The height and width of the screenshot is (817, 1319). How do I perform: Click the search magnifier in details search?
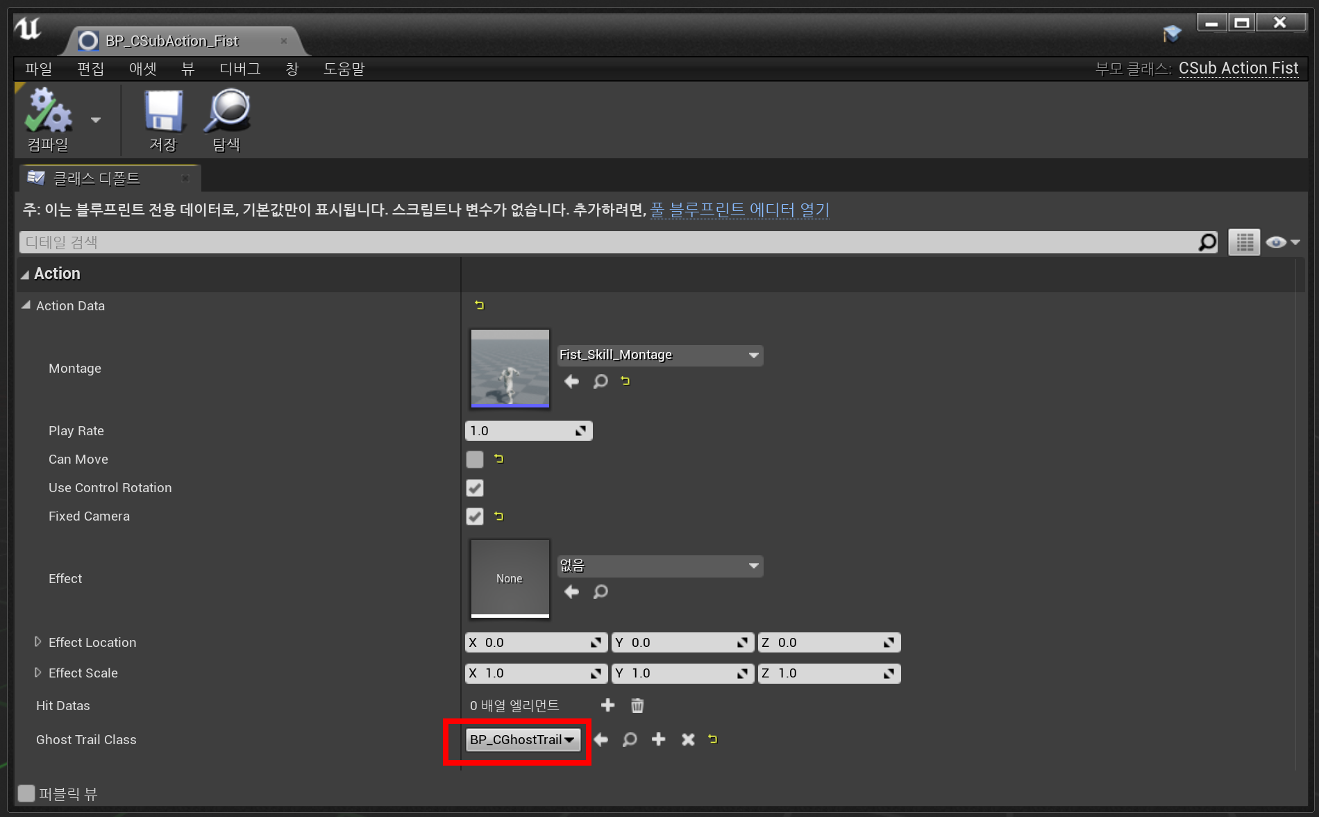tap(1207, 242)
